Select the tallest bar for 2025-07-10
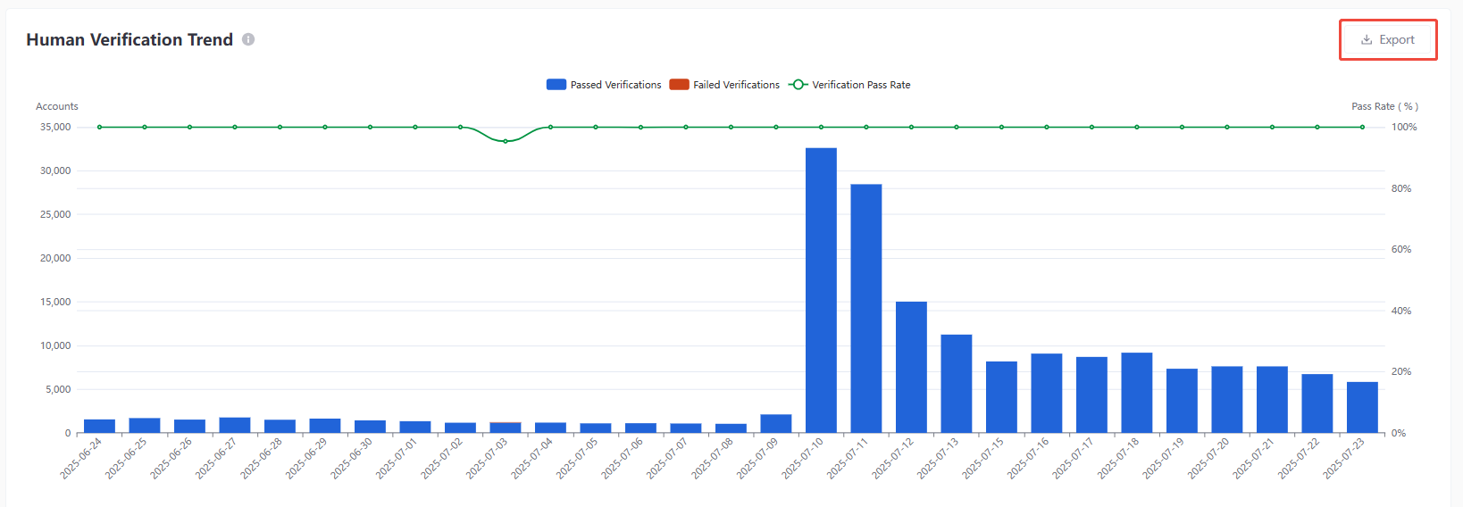The height and width of the screenshot is (507, 1463). 821,290
